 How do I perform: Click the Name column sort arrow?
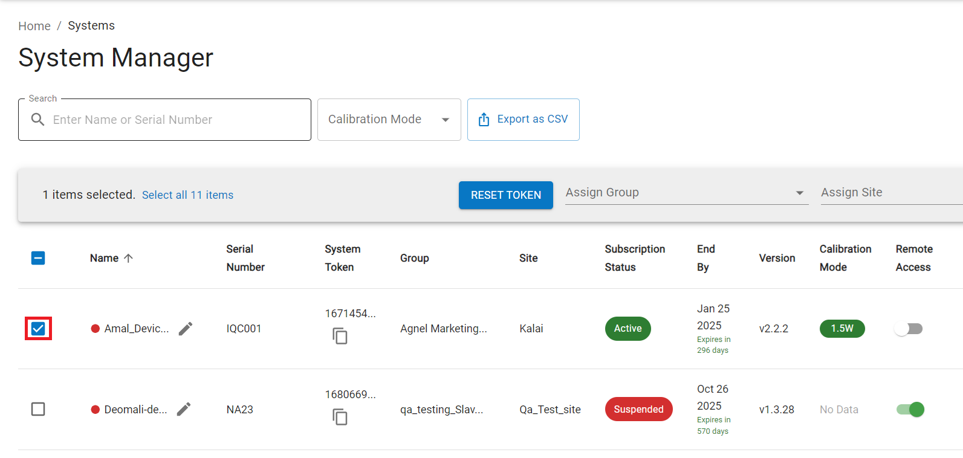pos(128,258)
